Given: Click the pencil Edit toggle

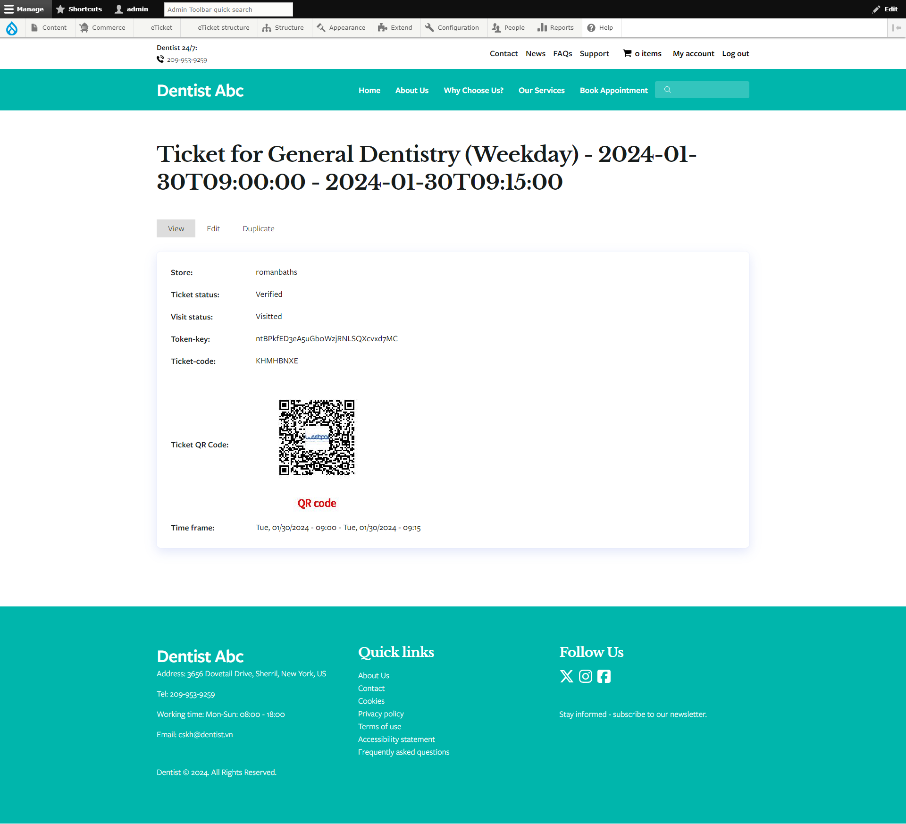Looking at the screenshot, I should (x=885, y=9).
